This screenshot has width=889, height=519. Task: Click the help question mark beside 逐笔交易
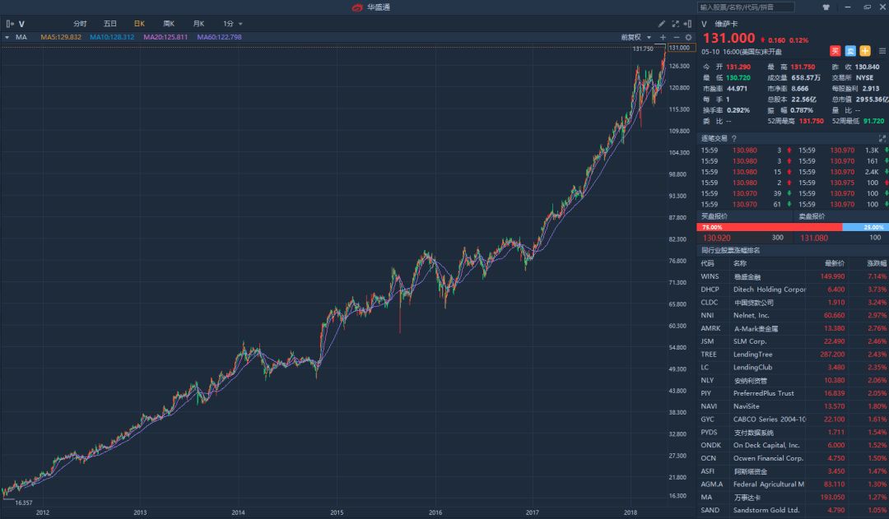coord(734,138)
